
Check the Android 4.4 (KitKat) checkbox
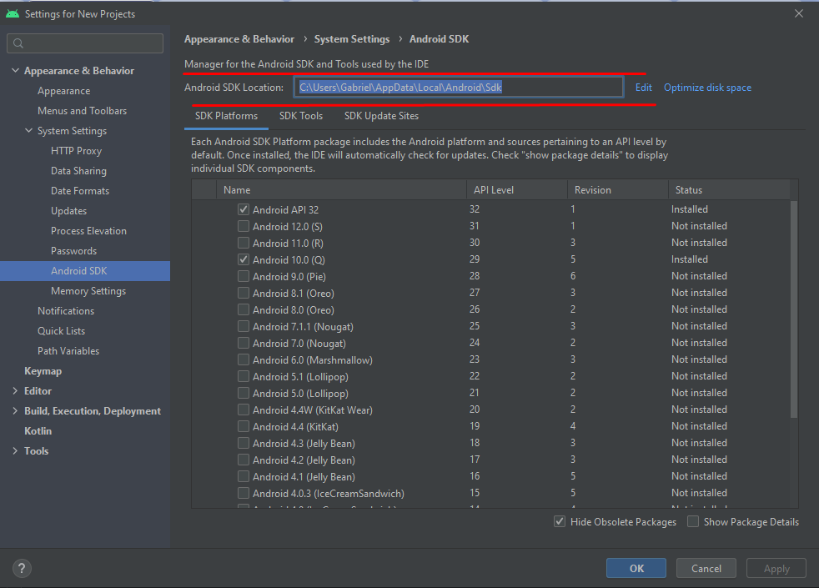[244, 427]
